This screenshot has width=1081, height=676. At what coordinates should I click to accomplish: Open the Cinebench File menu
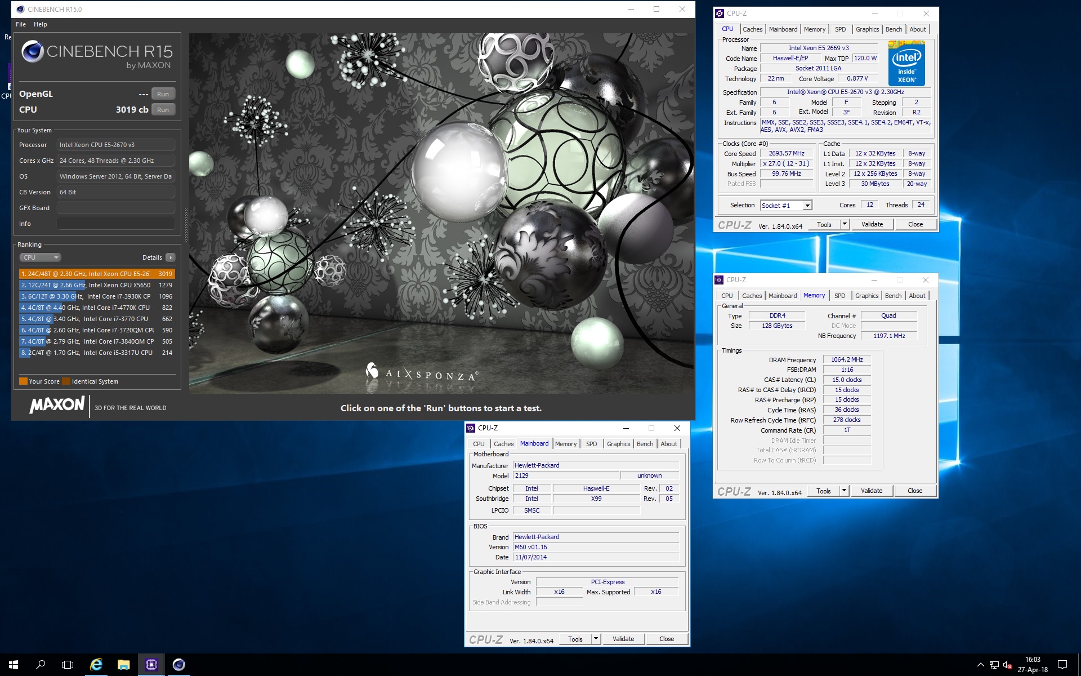[x=21, y=24]
